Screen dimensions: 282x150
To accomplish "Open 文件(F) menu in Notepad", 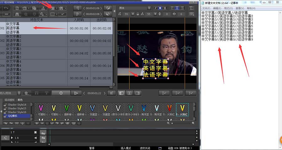I will point(206,8).
